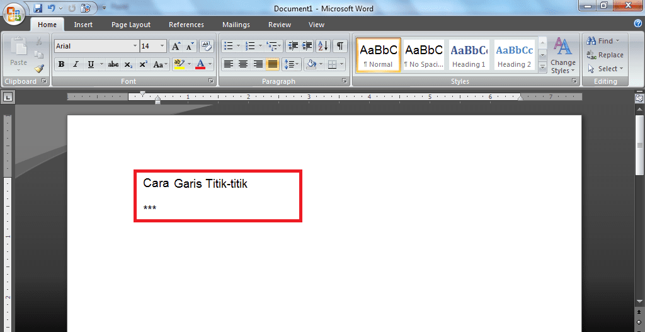The image size is (645, 332).
Task: Toggle Underline formatting
Action: tap(91, 64)
